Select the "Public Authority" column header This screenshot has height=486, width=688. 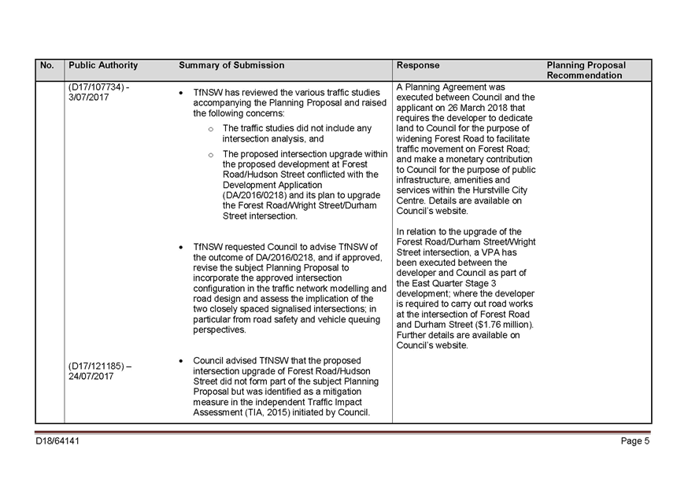tap(103, 66)
